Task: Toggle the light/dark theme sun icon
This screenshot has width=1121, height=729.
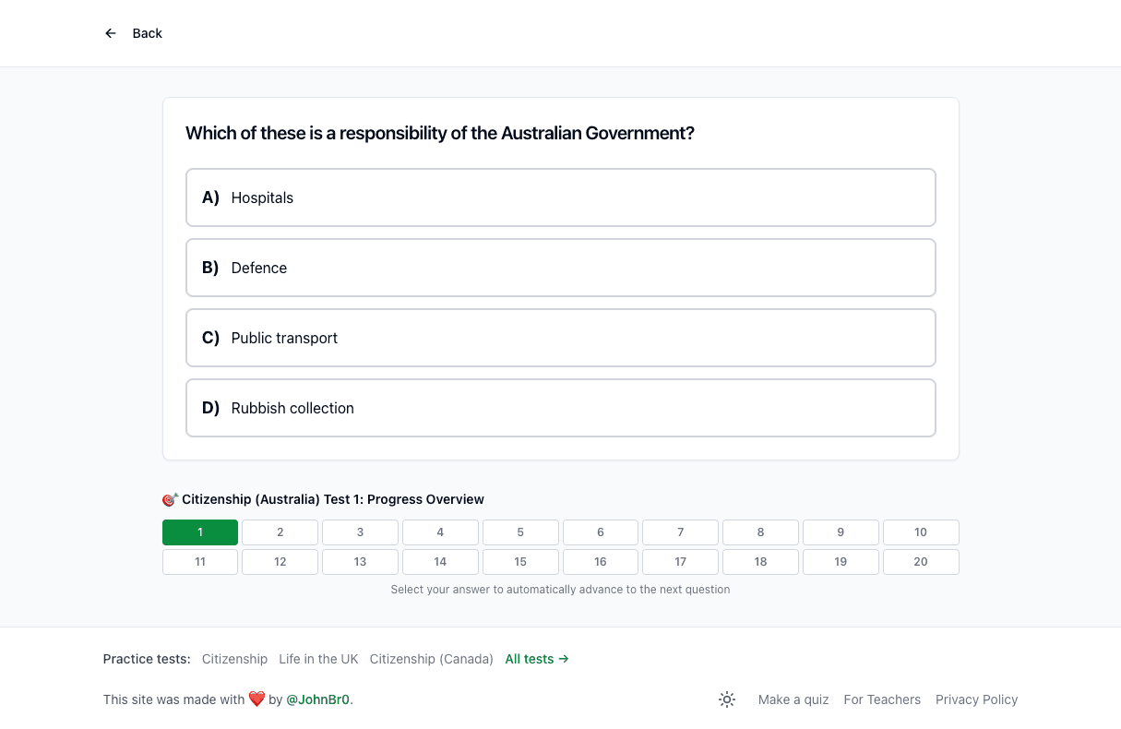Action: point(727,699)
